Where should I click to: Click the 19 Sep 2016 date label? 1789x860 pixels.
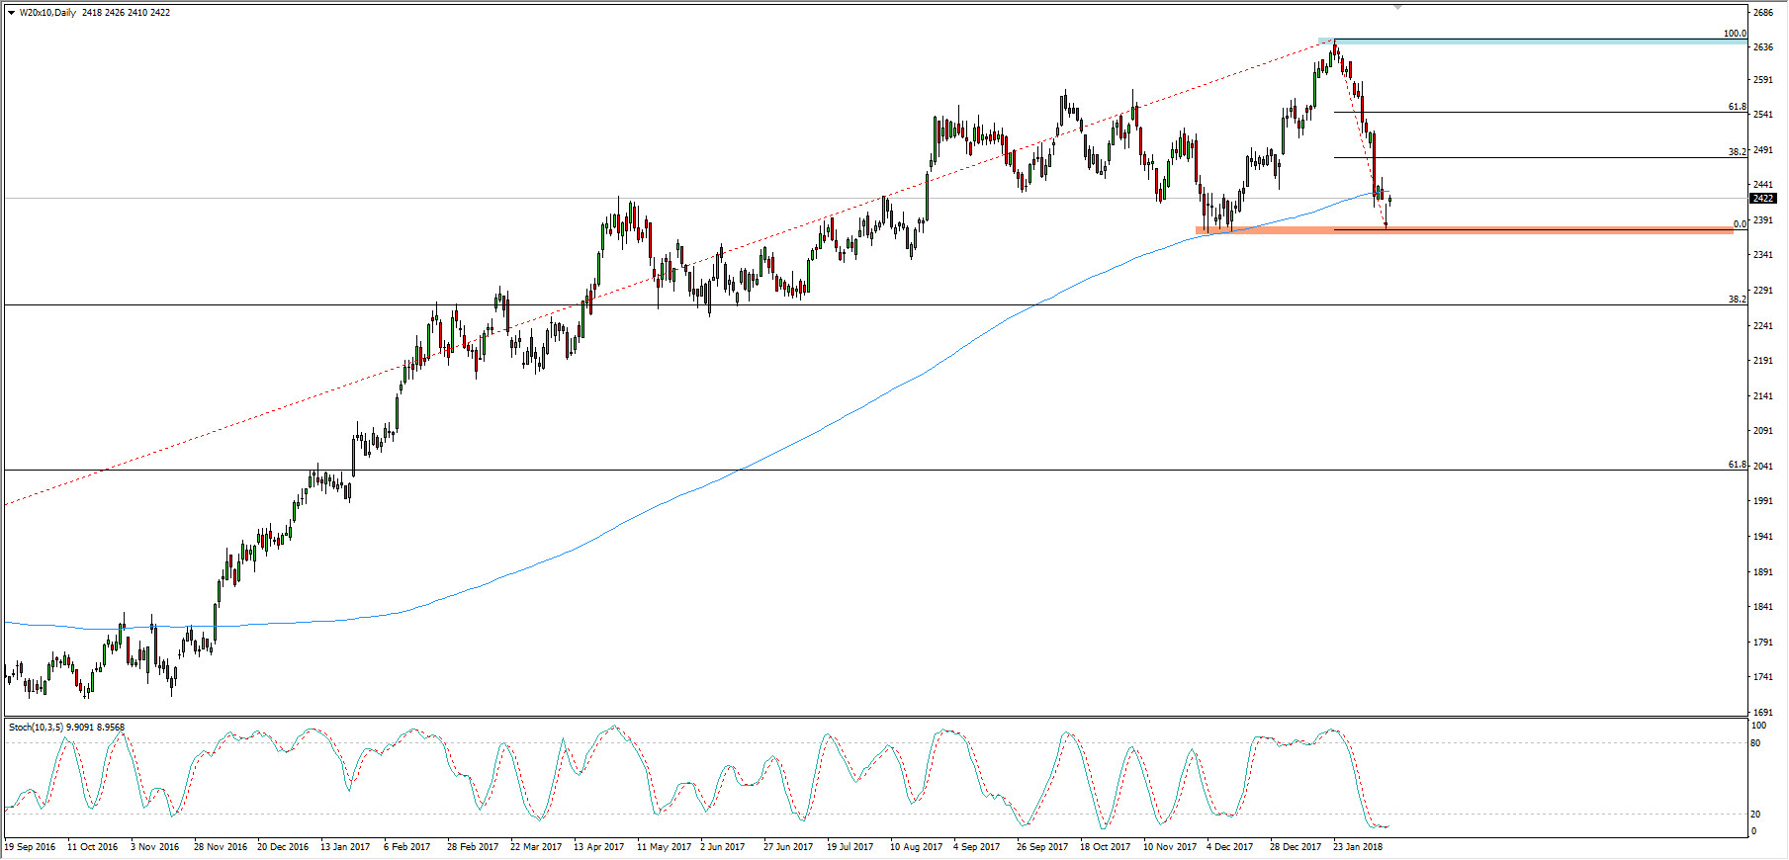(x=31, y=847)
